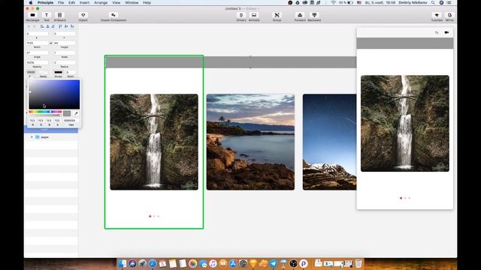The width and height of the screenshot is (481, 270).
Task: Open Finder in the Dock
Action: 123,263
